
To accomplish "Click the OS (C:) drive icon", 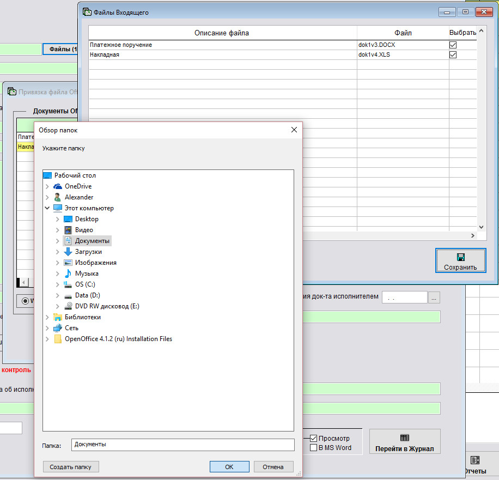I will pyautogui.click(x=68, y=284).
